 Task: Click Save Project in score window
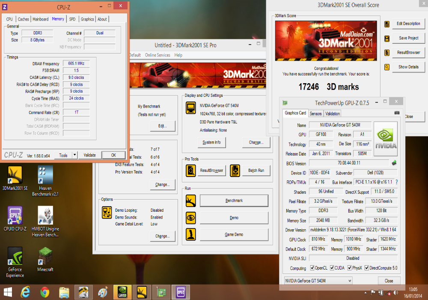click(x=408, y=38)
